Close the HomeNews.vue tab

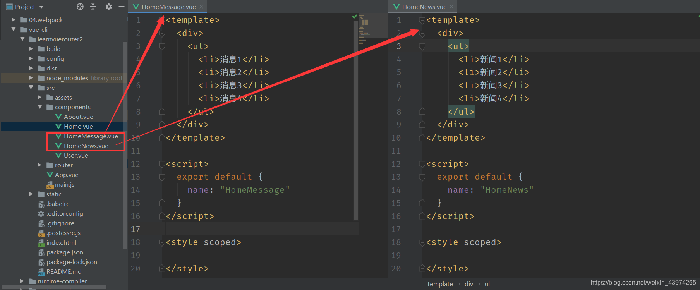click(x=451, y=7)
